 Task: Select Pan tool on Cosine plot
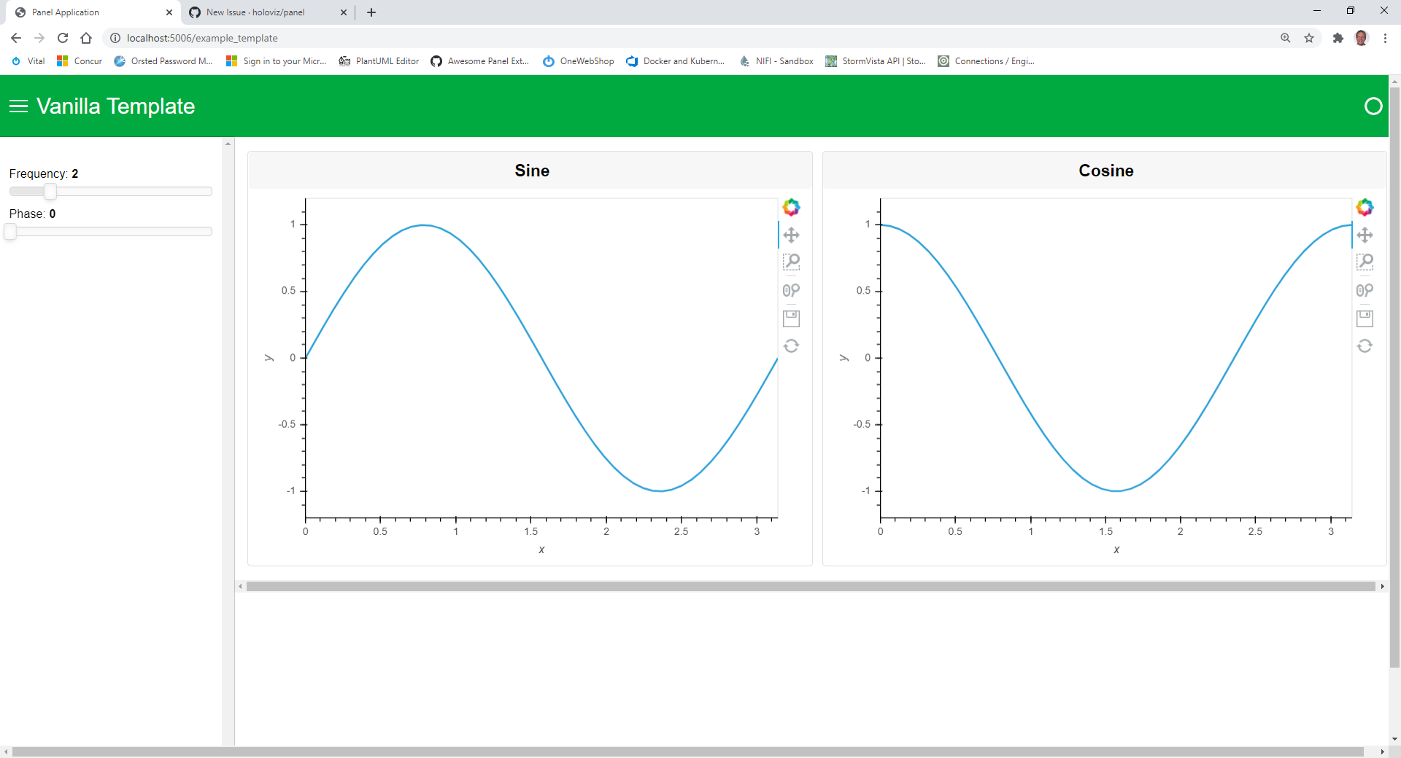1365,235
